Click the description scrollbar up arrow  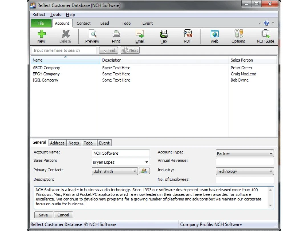point(270,190)
